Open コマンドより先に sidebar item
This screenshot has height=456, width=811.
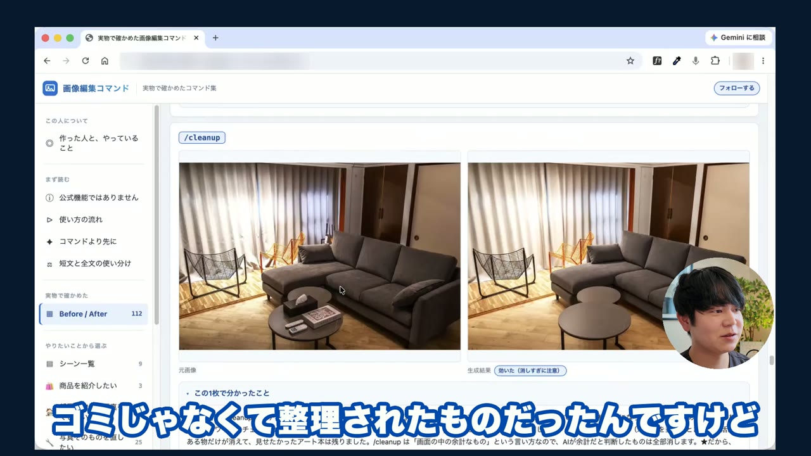(95, 242)
